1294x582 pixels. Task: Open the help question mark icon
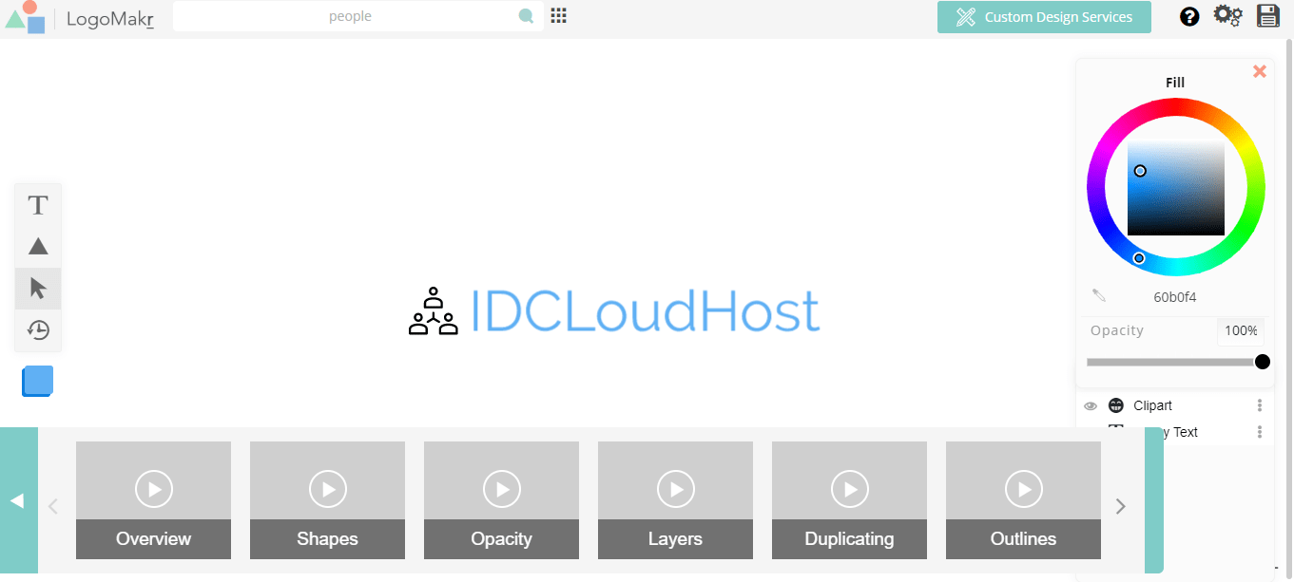point(1189,17)
